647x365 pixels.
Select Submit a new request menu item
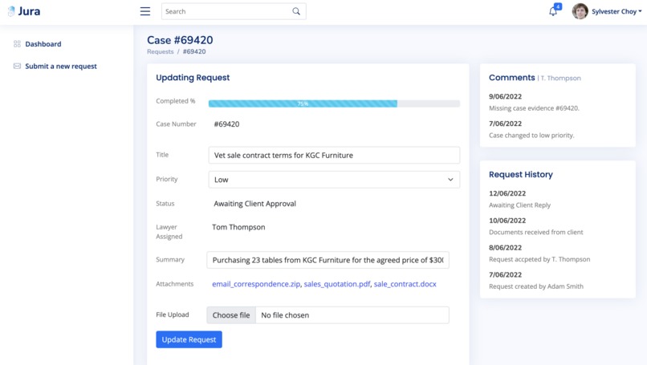tap(61, 66)
